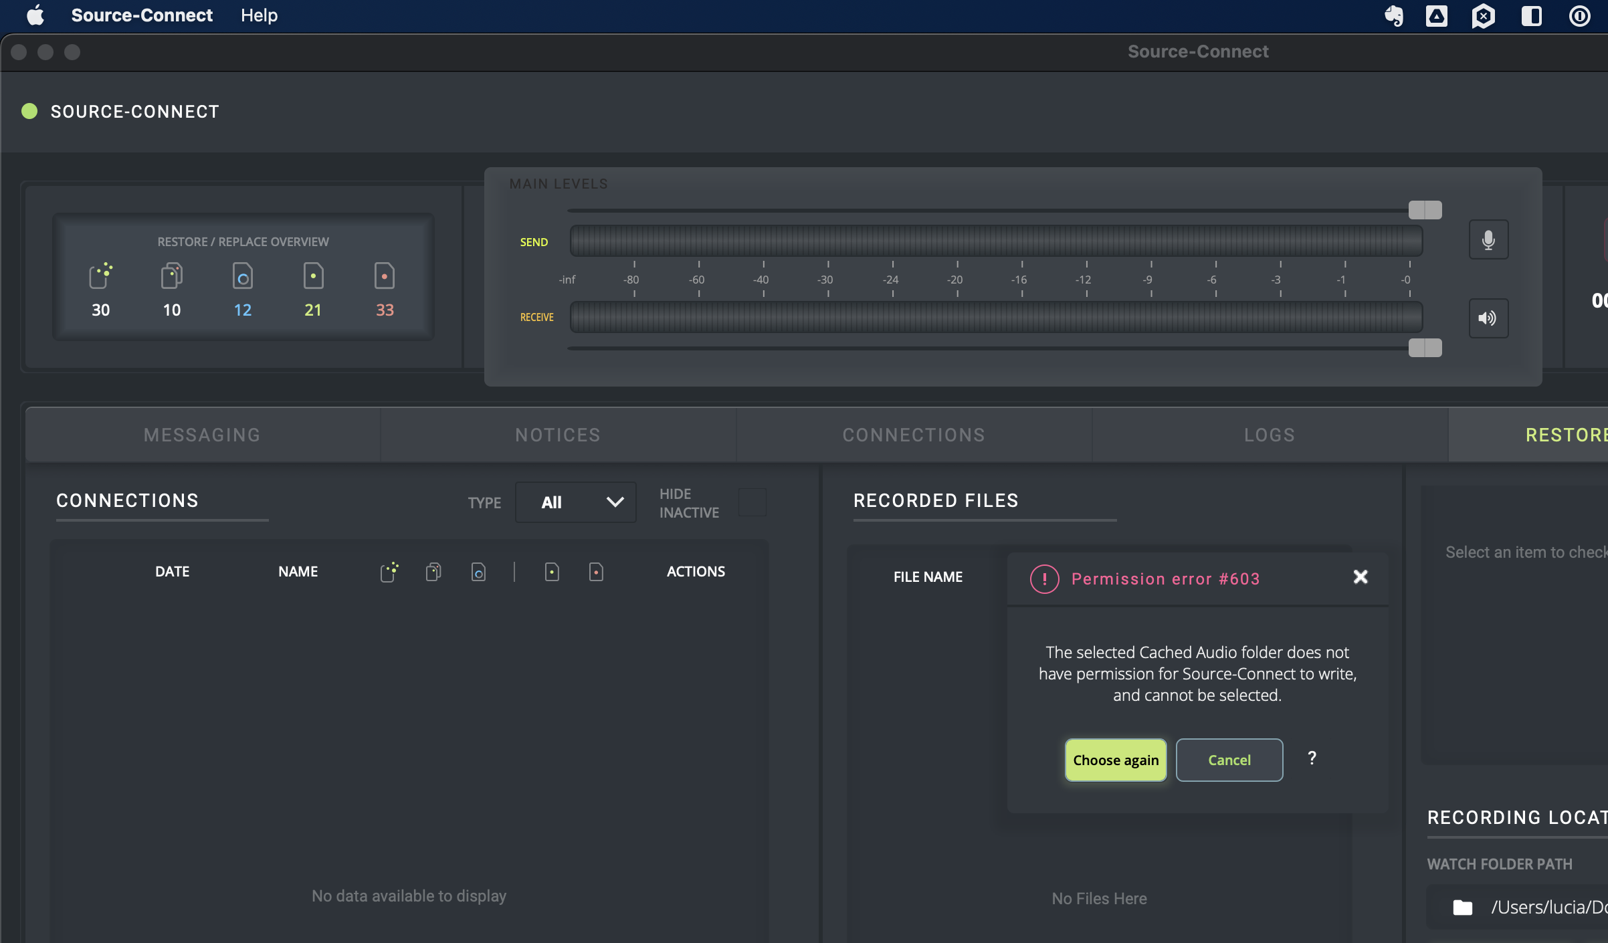Click the Choose again button
Screen dimensions: 1608x943
pyautogui.click(x=1116, y=760)
